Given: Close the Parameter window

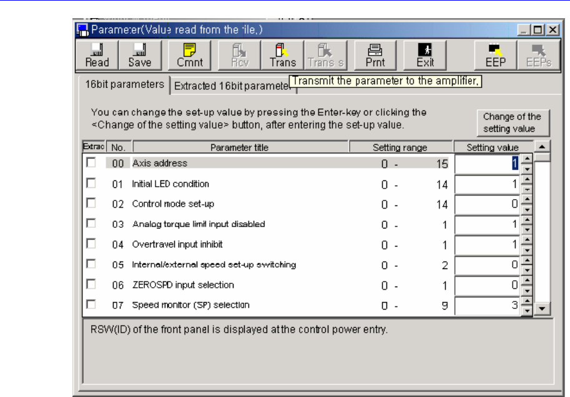Looking at the screenshot, I should pyautogui.click(x=552, y=29).
